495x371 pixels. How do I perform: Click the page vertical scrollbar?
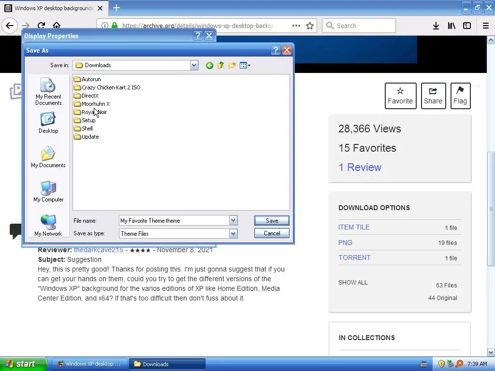point(491,209)
